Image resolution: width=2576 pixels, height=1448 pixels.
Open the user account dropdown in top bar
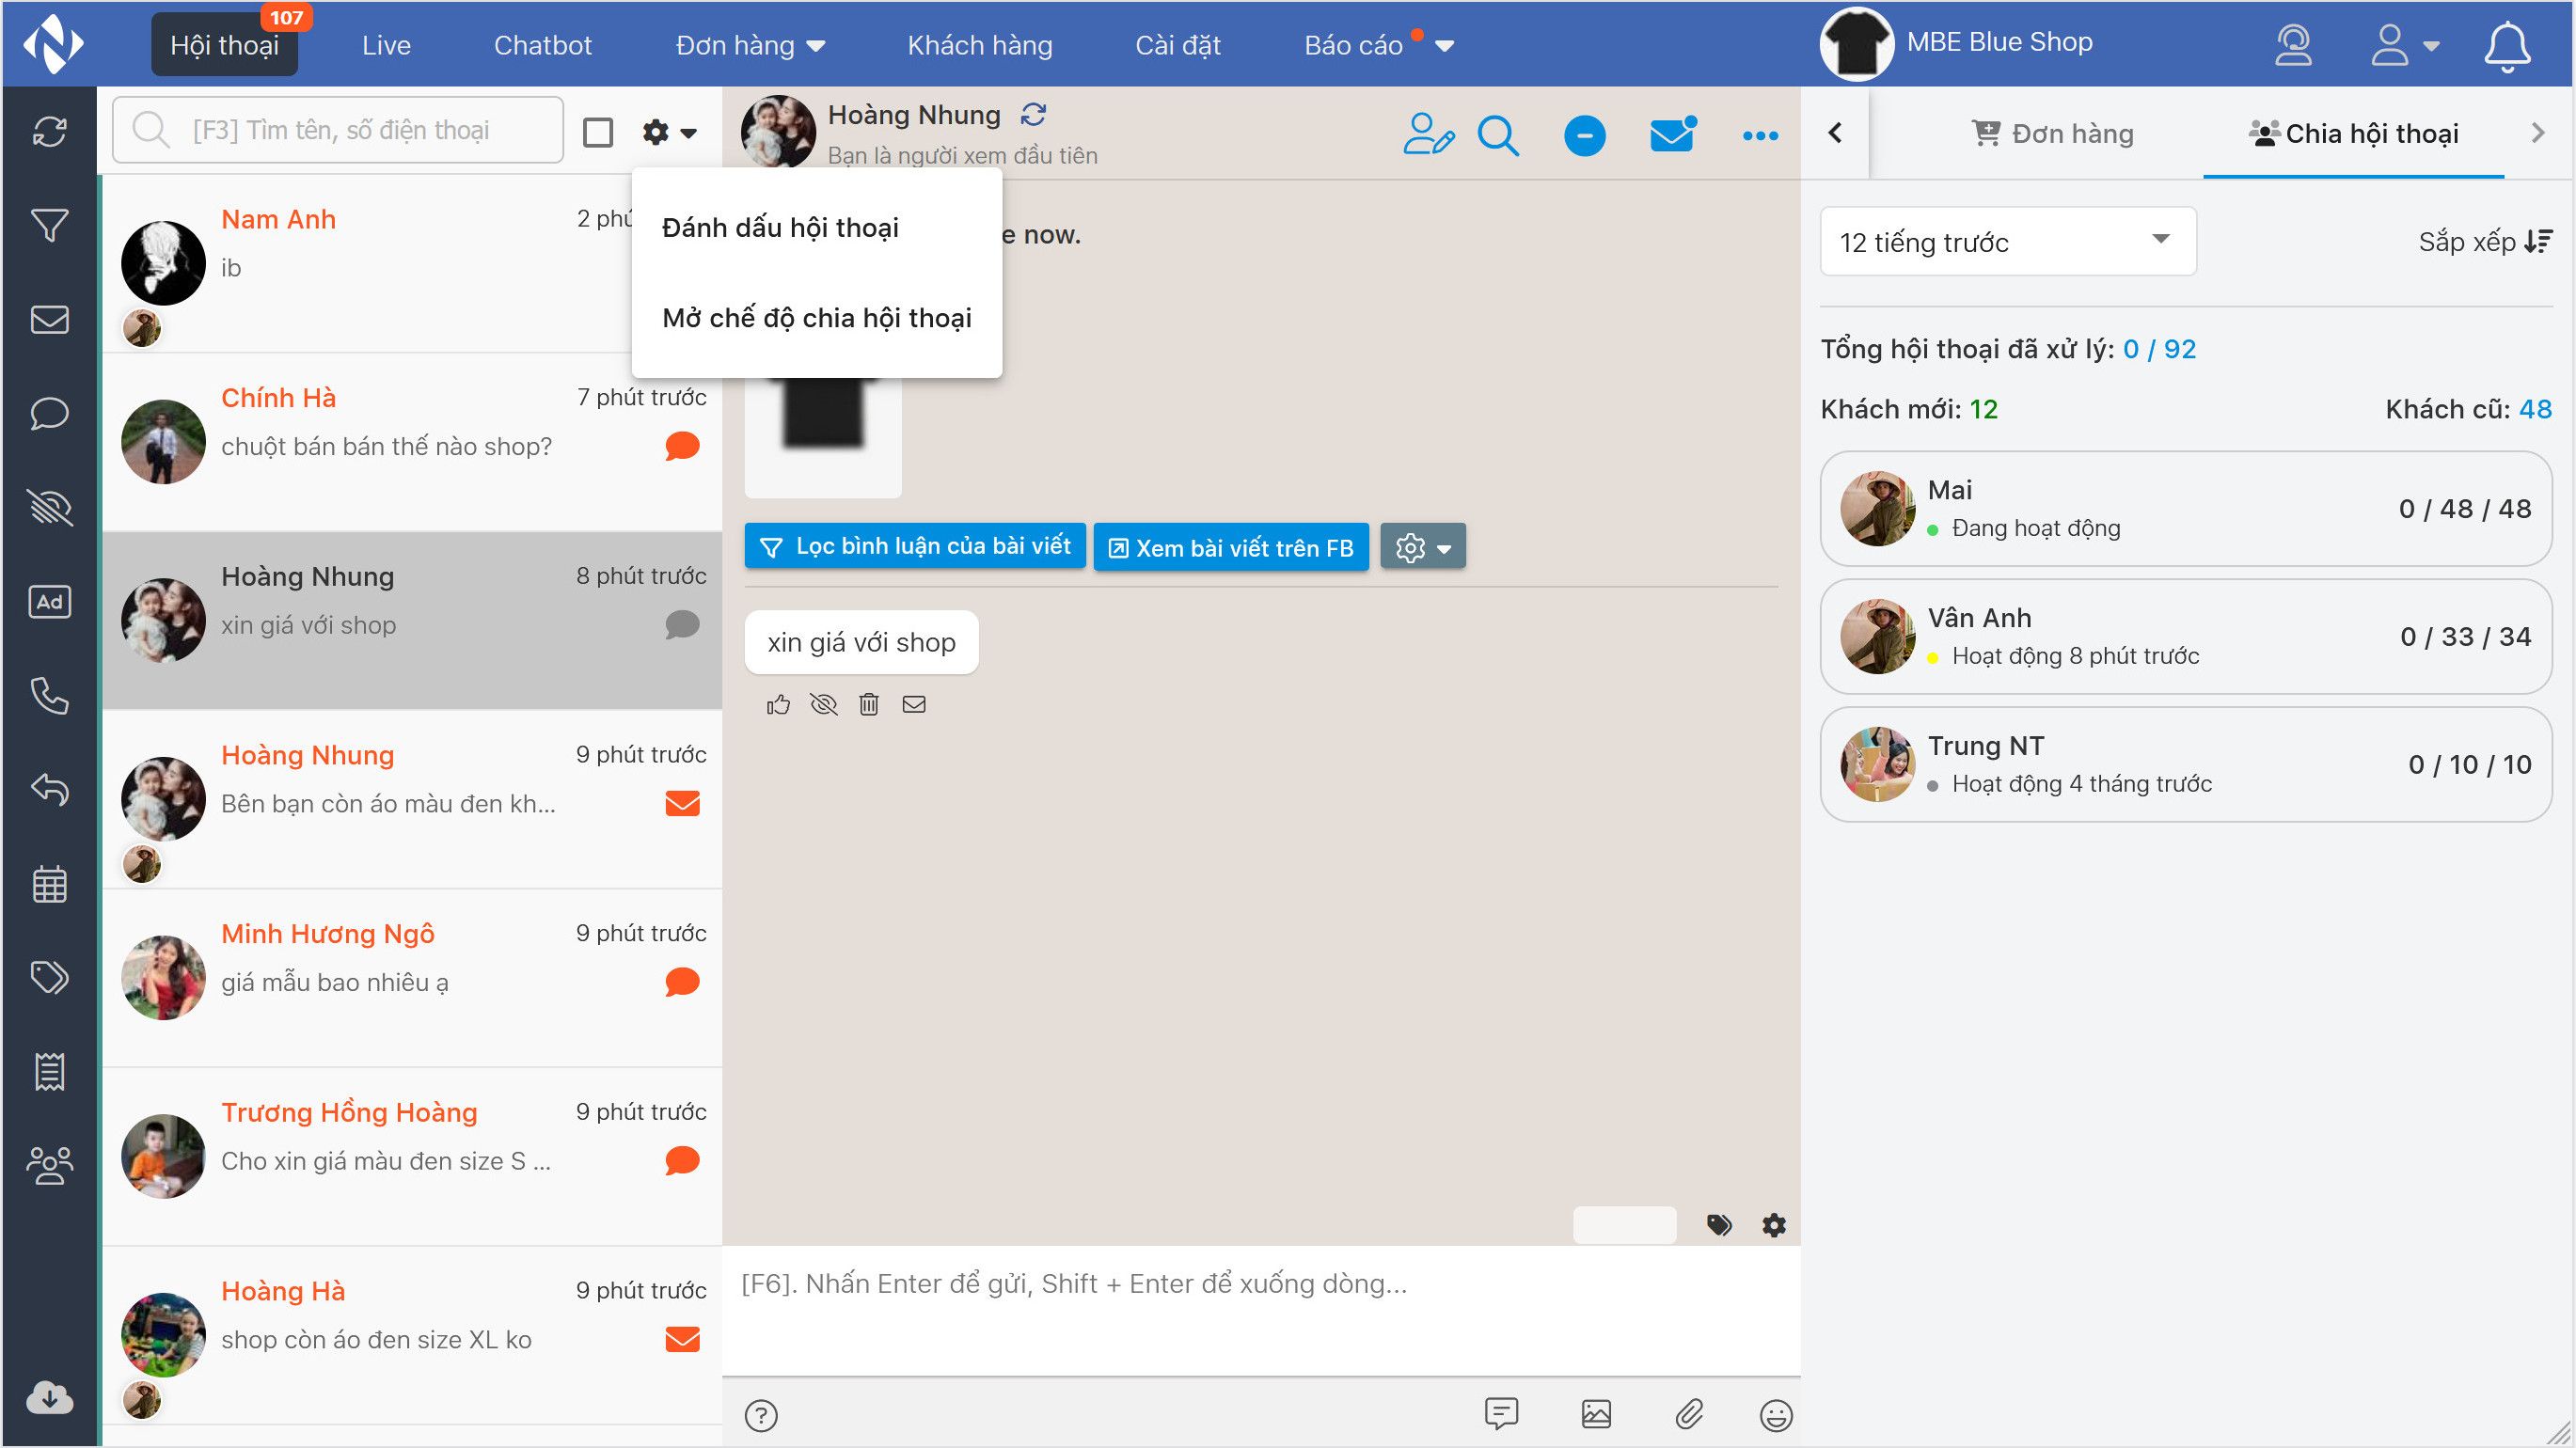(2404, 45)
